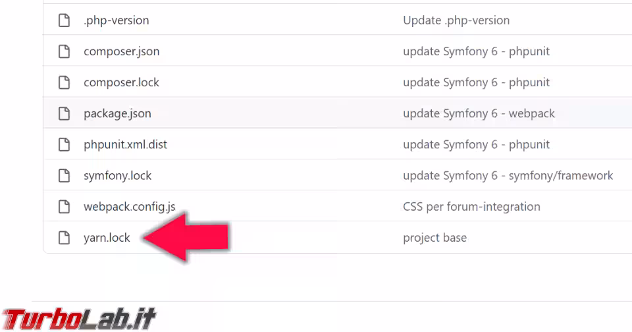Open the yarn.lock file
This screenshot has width=632, height=332.
tap(107, 238)
